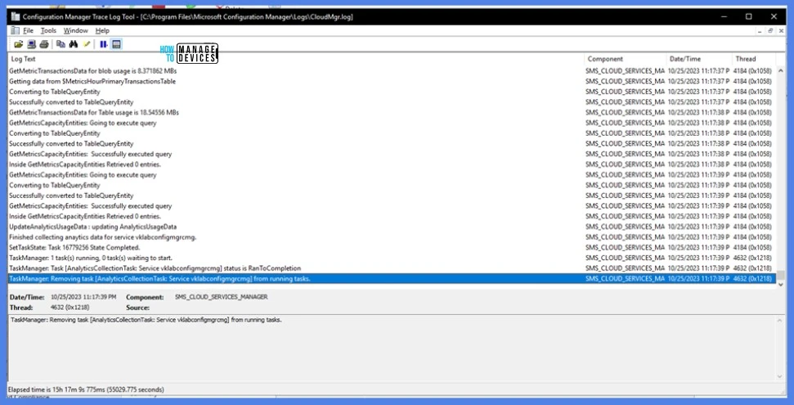
Task: Click the Copy to clipboard icon
Action: (x=61, y=45)
